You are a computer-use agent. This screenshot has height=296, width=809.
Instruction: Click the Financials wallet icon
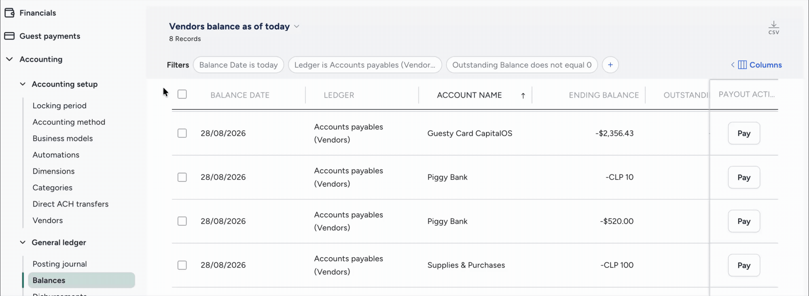coord(9,13)
